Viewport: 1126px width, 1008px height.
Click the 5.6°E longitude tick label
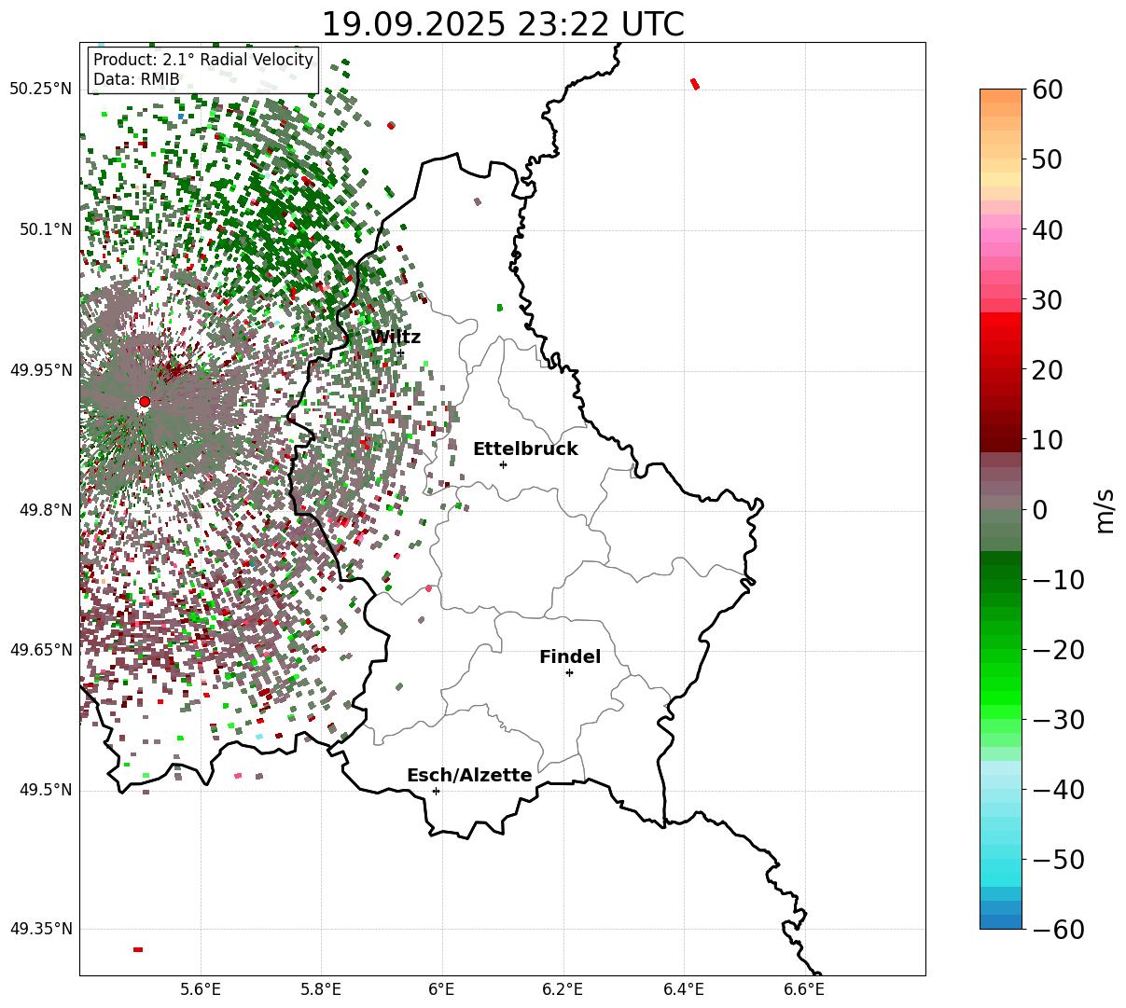[x=201, y=988]
